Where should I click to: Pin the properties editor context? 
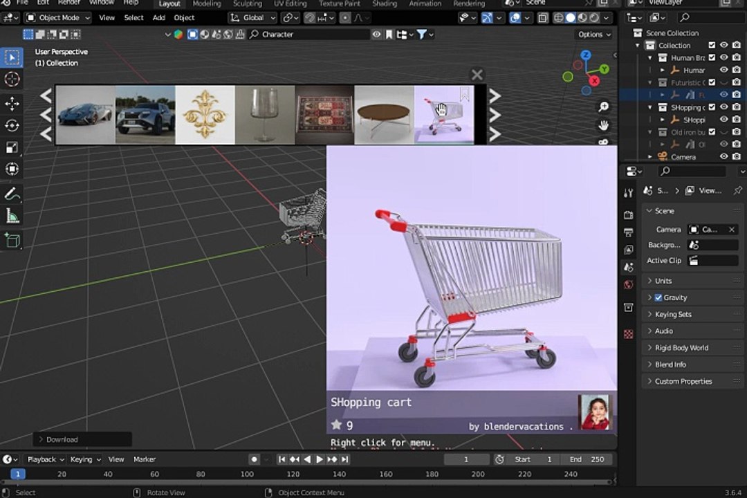737,191
